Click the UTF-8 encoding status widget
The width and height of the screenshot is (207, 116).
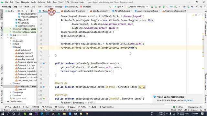[x=186, y=110]
